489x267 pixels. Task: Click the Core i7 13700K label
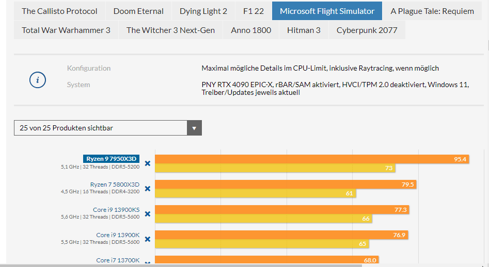118,260
